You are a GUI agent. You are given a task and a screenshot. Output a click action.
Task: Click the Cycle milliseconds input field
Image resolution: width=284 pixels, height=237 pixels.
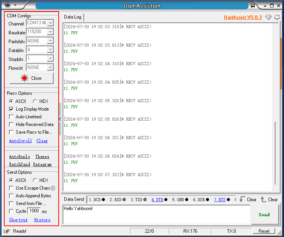click(34, 211)
